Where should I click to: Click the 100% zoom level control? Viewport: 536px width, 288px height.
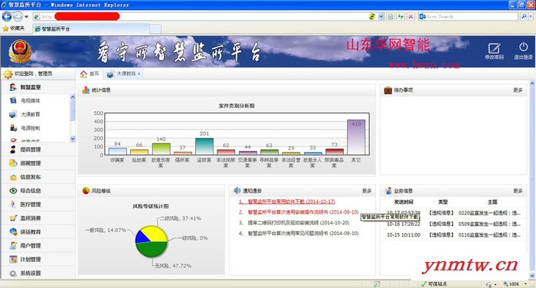(x=514, y=284)
